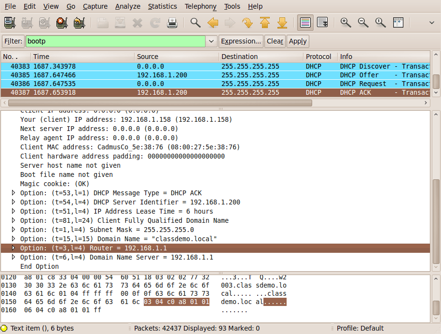The height and width of the screenshot is (334, 441).
Task: Click the capture options toolbar icon
Action: point(27,23)
